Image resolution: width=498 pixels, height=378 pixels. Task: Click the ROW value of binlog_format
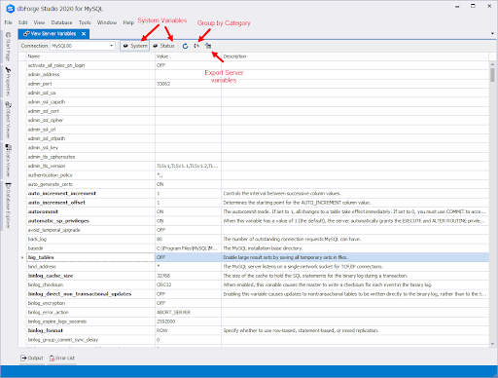pos(188,330)
